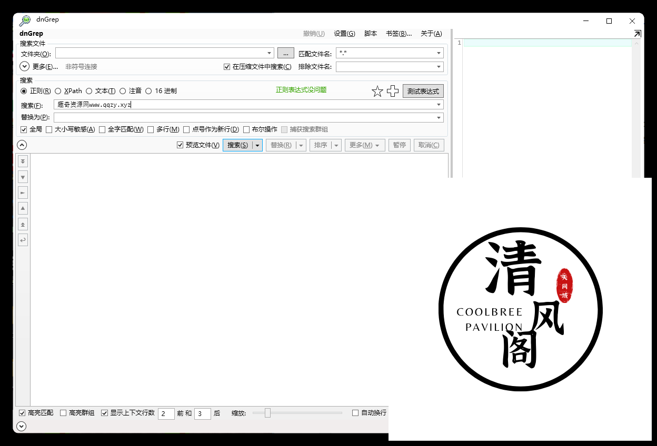
Task: Check the 全字匹配 whole word option
Action: point(102,129)
